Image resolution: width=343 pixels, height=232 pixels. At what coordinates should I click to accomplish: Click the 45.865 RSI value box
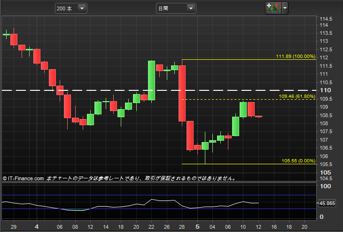[x=327, y=203]
